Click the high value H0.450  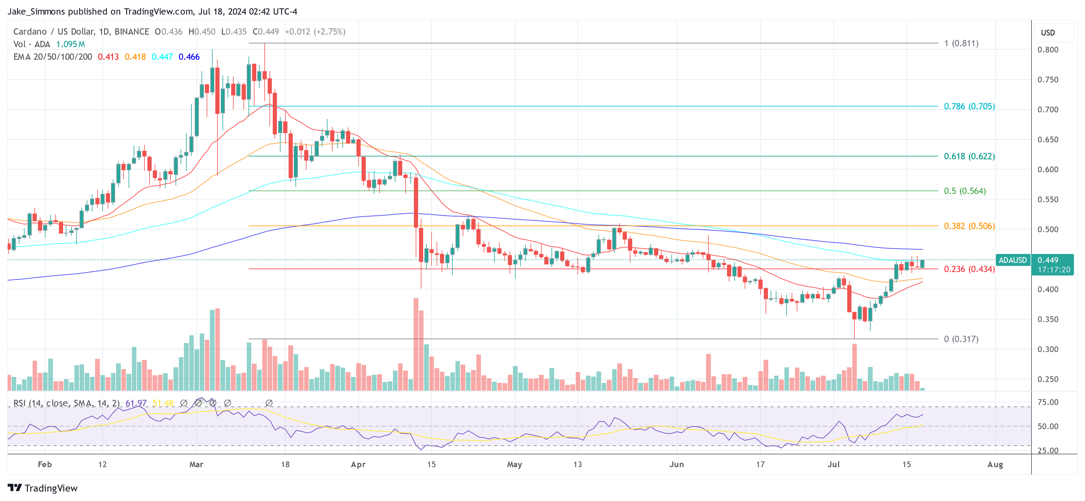[x=202, y=32]
